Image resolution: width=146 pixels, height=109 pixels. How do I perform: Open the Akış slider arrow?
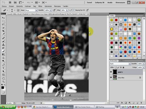pyautogui.click(x=67, y=10)
